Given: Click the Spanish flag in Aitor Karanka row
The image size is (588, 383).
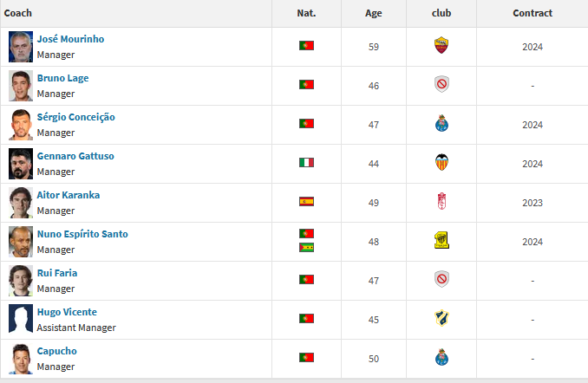Looking at the screenshot, I should (x=306, y=202).
